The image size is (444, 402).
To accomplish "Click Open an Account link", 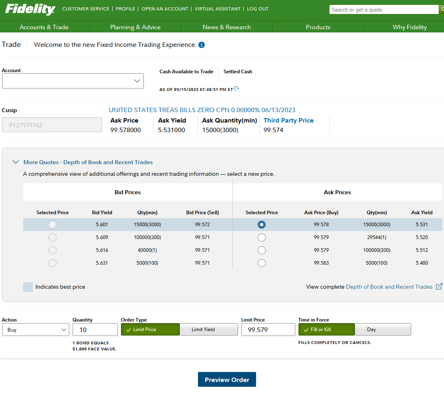I will click(165, 9).
